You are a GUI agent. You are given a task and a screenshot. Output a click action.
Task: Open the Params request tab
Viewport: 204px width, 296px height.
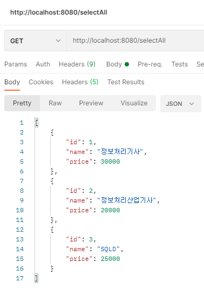16,64
